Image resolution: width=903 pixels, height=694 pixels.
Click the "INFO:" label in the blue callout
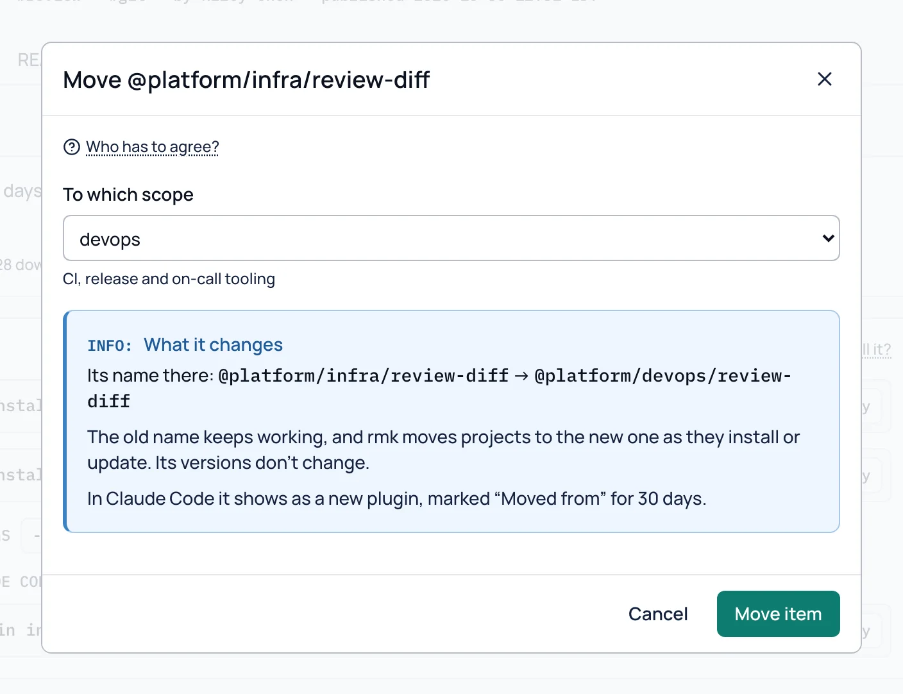(x=110, y=346)
